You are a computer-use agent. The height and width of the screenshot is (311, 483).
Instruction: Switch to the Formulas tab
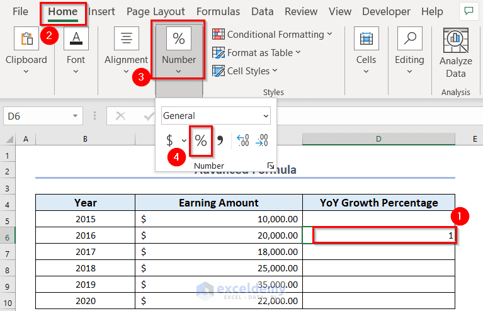218,12
